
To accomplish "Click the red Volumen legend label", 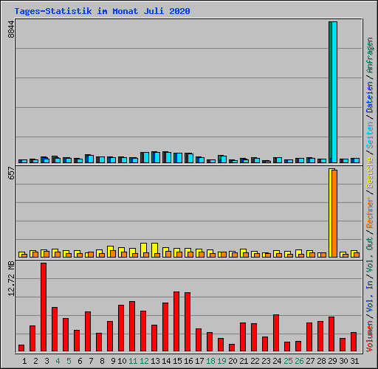I will (x=370, y=337).
